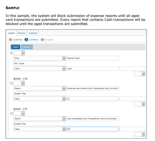Viewport: 155px width, 141px height.
Task: Click the Greater Than field under Has Unsubmitted Card
Action: click(x=40, y=124)
